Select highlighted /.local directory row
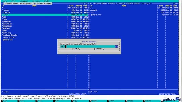Image resolution: width=182 pixels, height=102 pixels. 45,15
